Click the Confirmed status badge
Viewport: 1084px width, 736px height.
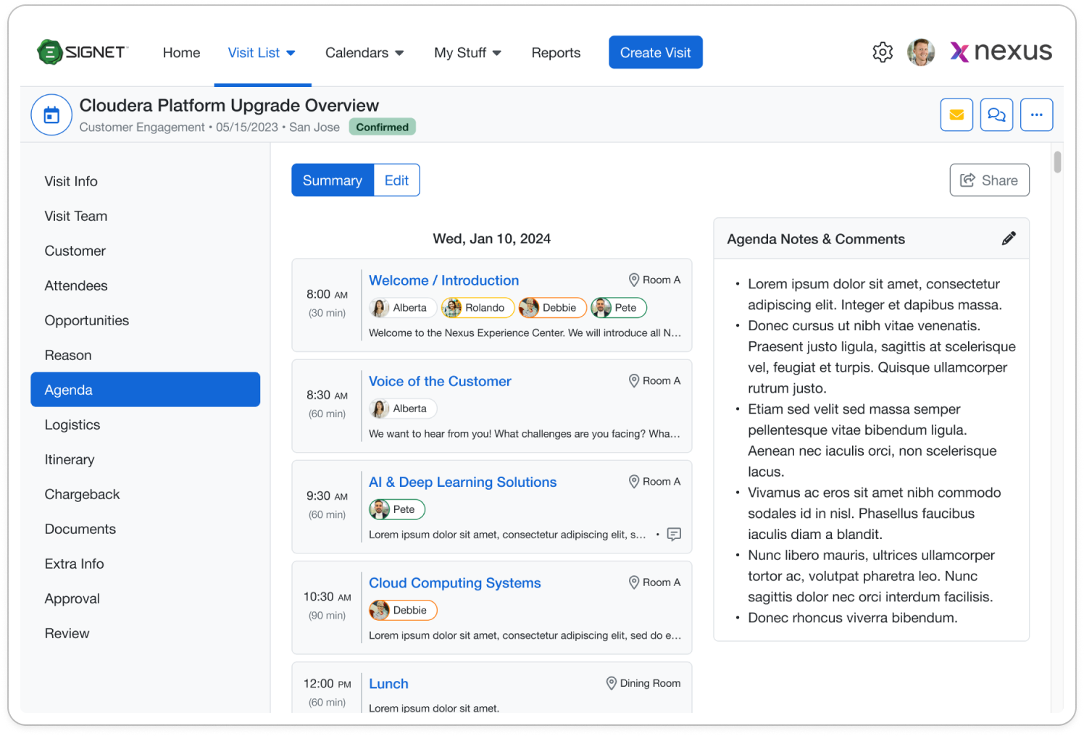tap(382, 127)
